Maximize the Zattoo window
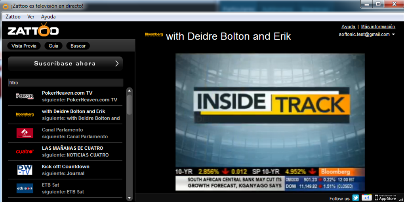The width and height of the screenshot is (404, 202). [x=378, y=4]
